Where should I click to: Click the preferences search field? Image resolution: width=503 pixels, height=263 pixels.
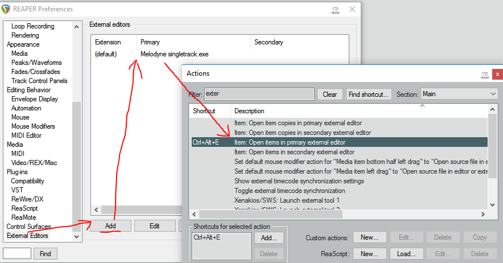pos(17,254)
